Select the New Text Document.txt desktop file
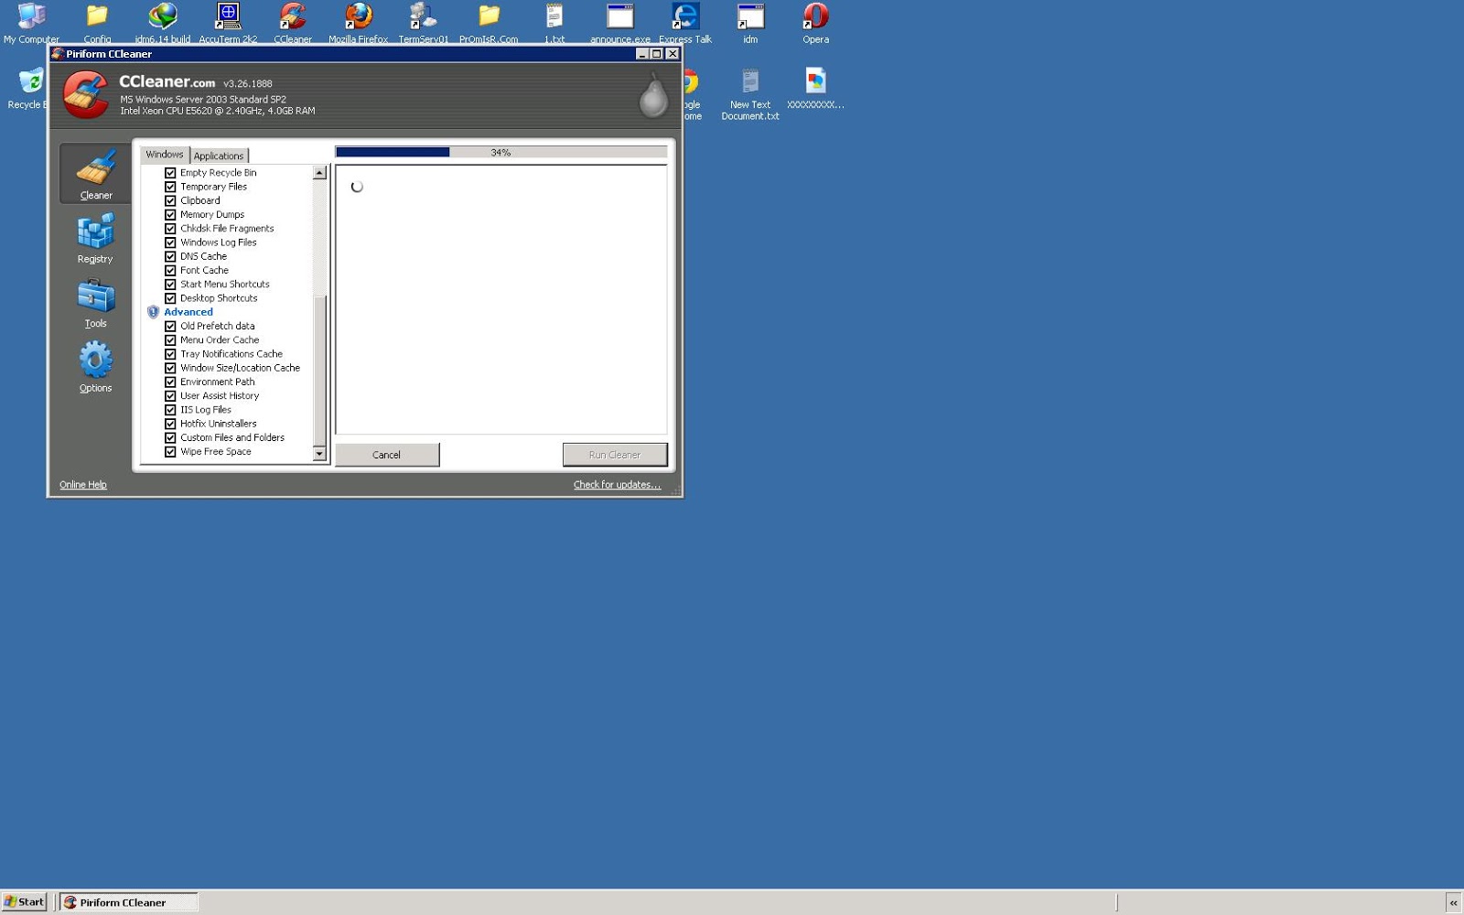The image size is (1464, 915). 750,94
